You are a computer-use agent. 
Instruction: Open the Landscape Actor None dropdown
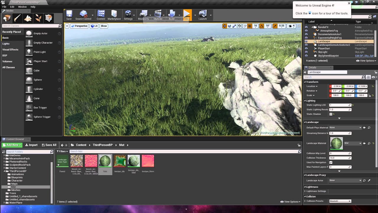tap(346, 180)
